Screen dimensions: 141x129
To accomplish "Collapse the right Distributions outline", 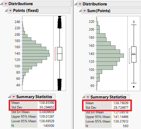I will (x=76, y=4).
